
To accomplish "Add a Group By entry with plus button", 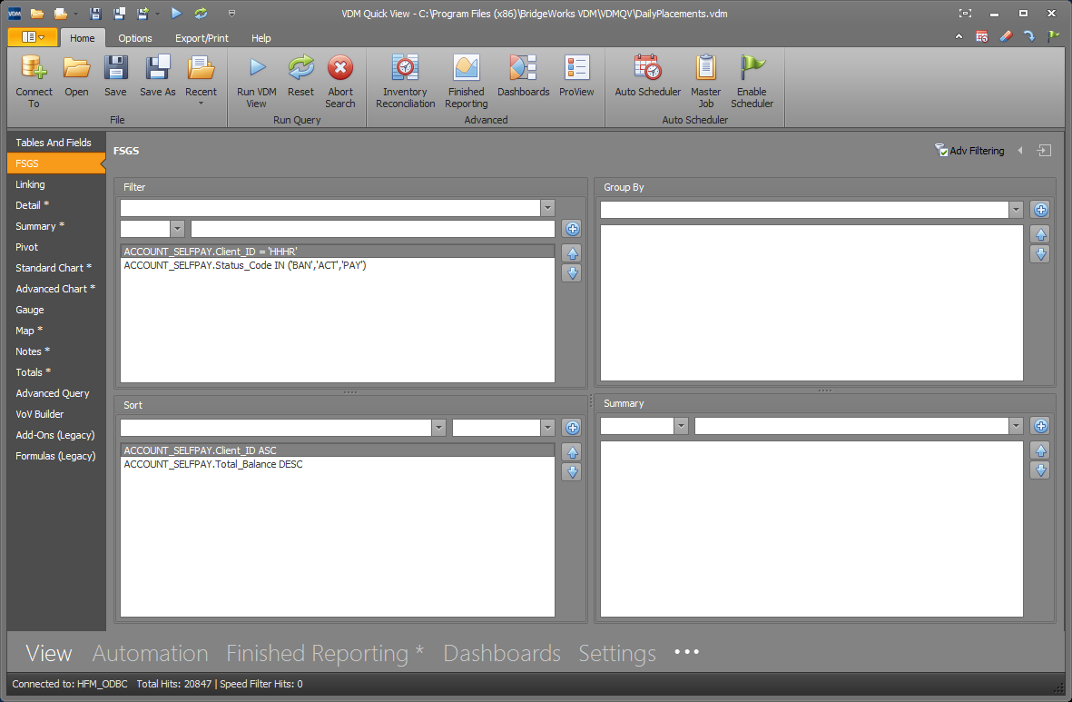I will [1040, 210].
